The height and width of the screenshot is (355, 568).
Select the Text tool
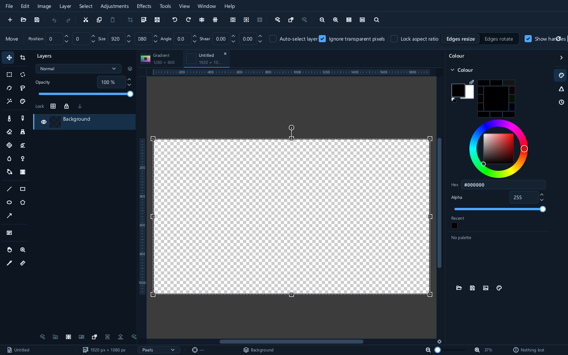pos(9,233)
